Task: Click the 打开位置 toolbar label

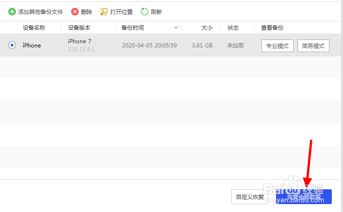Action: [x=121, y=12]
